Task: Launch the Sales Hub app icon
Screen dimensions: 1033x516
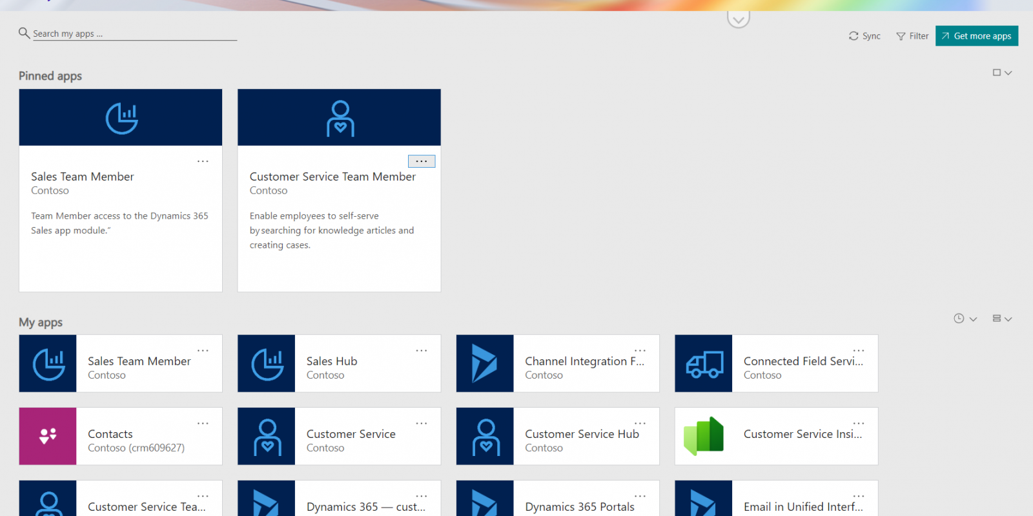Action: click(x=267, y=363)
